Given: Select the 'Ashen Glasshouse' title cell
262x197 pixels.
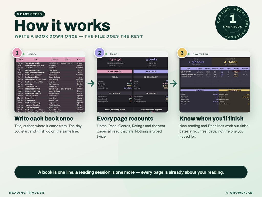Looking at the screenshot, I should tap(32, 70).
